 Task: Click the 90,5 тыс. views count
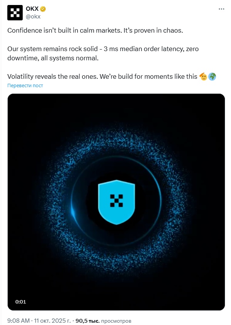(88, 320)
